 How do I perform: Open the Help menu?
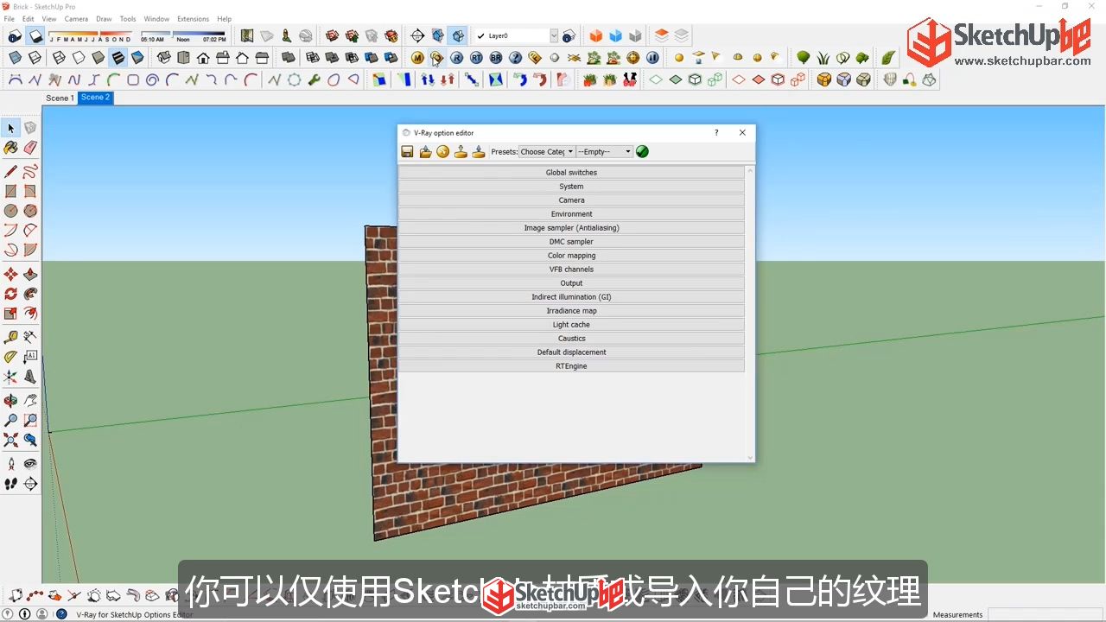coord(224,19)
